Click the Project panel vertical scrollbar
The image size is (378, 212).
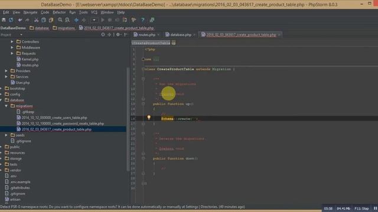click(x=128, y=119)
